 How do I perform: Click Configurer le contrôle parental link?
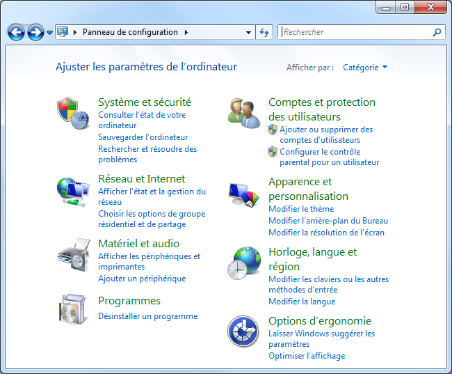point(329,157)
